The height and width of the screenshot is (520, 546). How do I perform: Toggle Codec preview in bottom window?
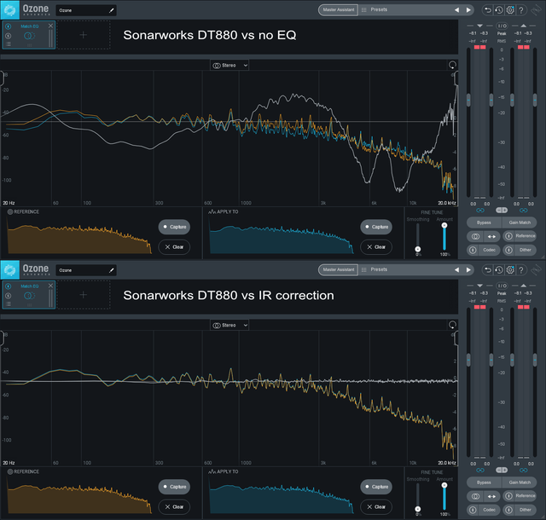[x=484, y=510]
